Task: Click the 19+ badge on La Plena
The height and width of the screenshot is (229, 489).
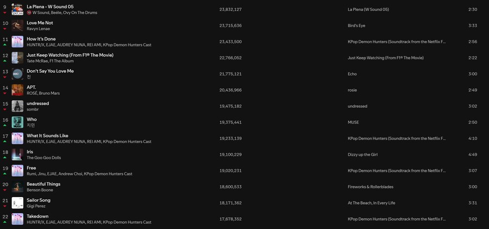Action: [29, 12]
